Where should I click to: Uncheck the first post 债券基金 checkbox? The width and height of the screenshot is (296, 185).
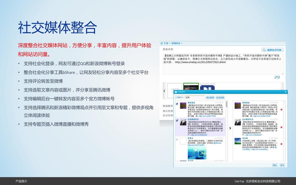pyautogui.click(x=177, y=104)
